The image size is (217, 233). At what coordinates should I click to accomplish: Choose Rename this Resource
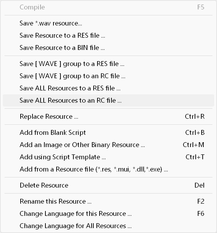pyautogui.click(x=56, y=202)
